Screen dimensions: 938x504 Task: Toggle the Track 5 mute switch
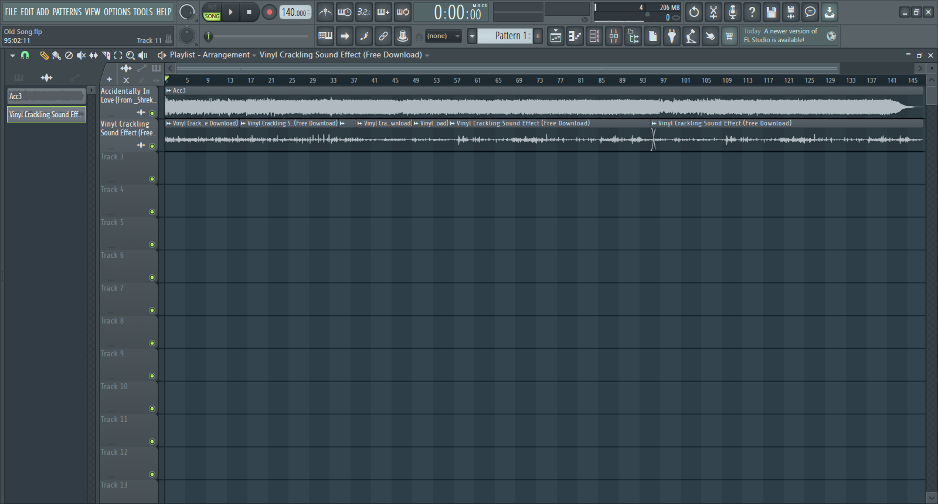pyautogui.click(x=152, y=244)
